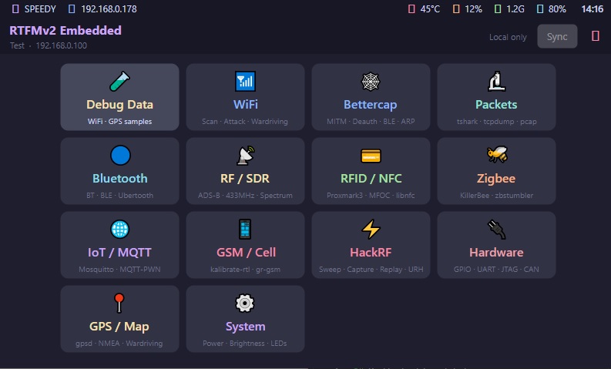Click 'KillerBee · zbstumbler' subtitle
Screen dimensions: 611x369
click(x=496, y=196)
